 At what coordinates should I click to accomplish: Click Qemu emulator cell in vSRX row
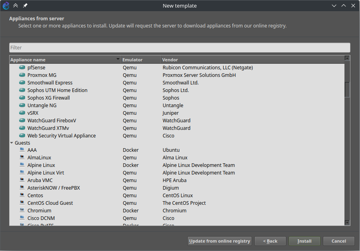(x=130, y=113)
